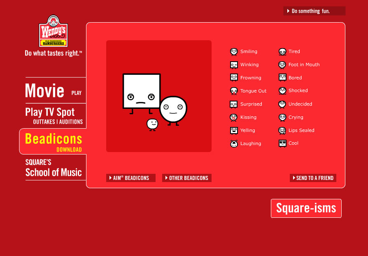This screenshot has height=256, width=368.
Task: Click the Wendy's logo
Action: click(x=53, y=31)
